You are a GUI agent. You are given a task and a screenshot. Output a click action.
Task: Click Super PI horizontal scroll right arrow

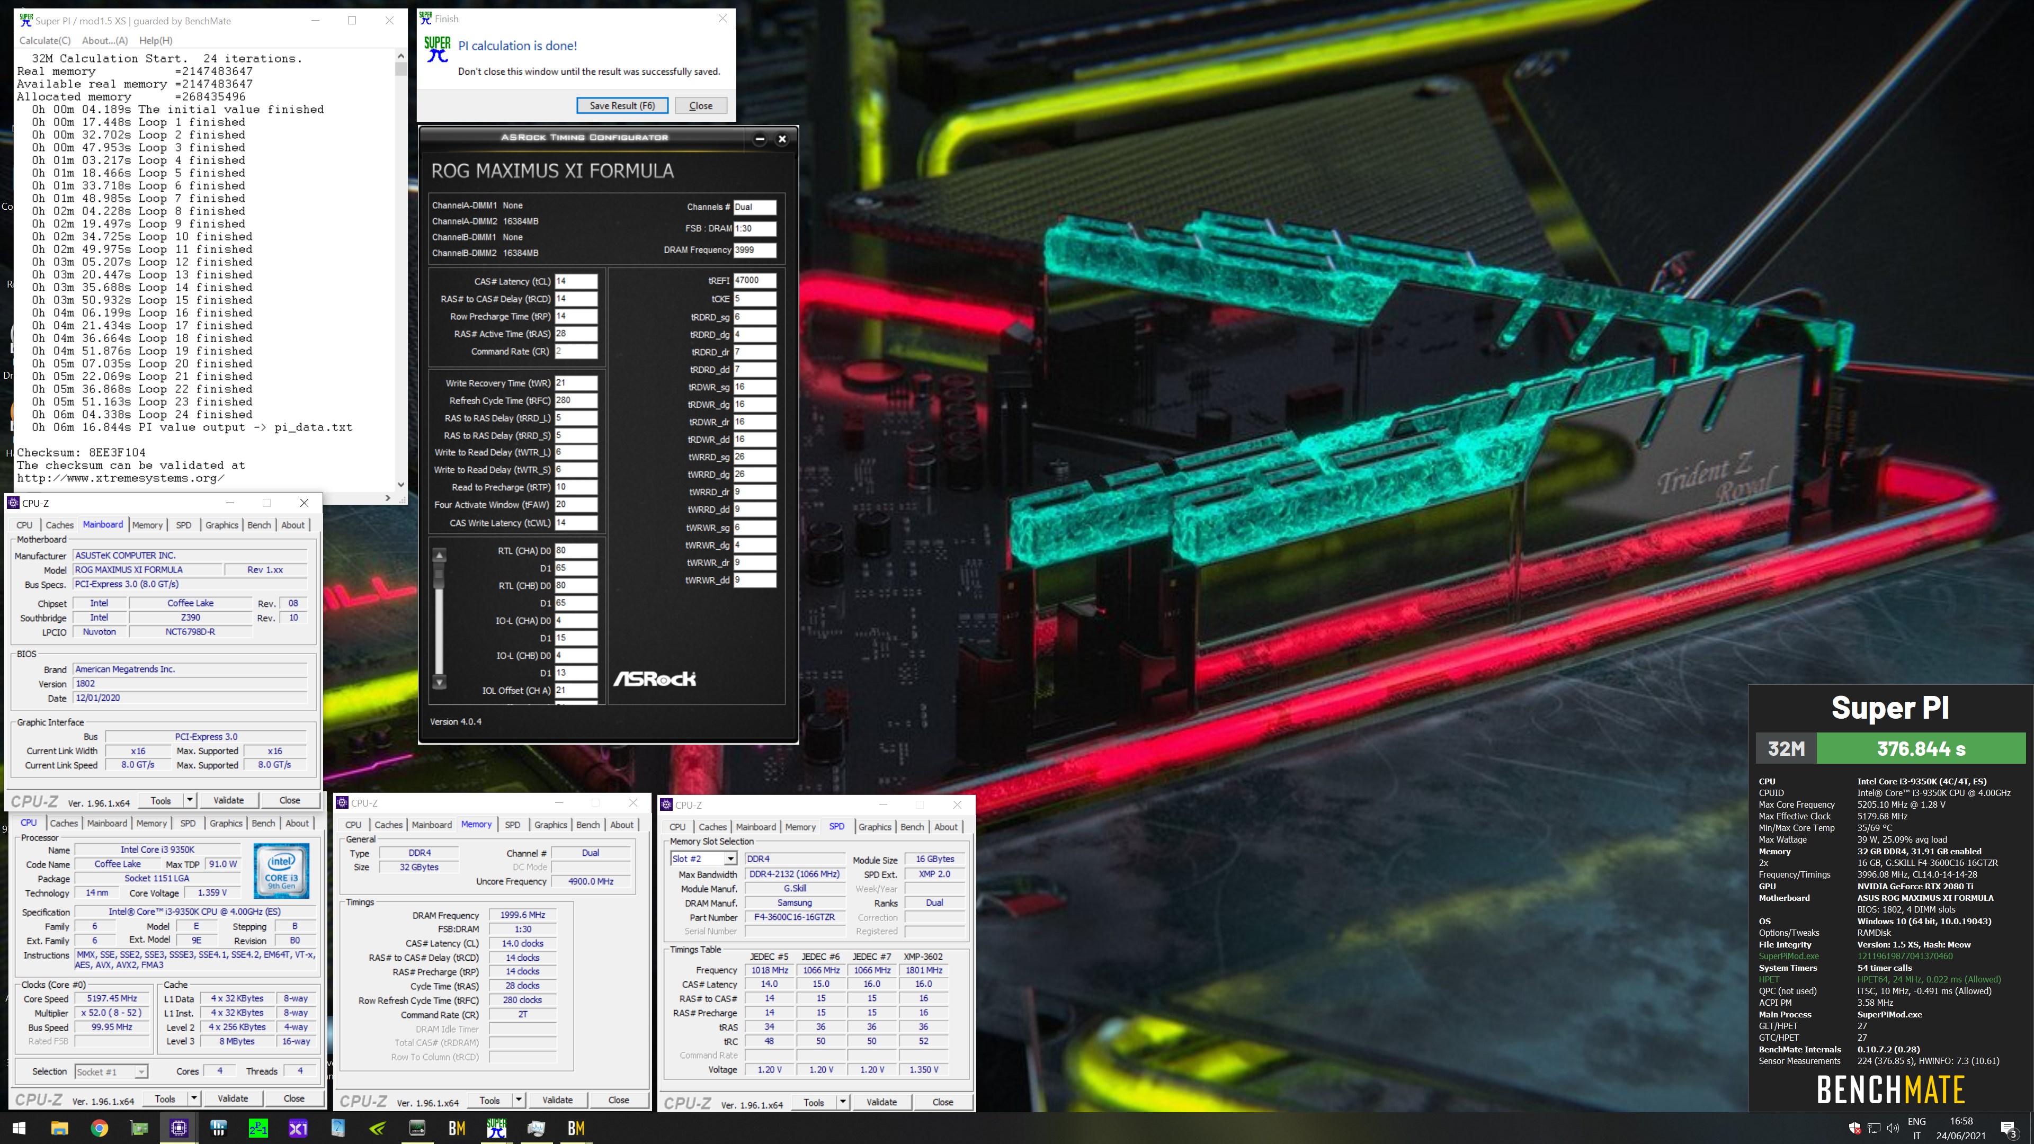coord(388,498)
